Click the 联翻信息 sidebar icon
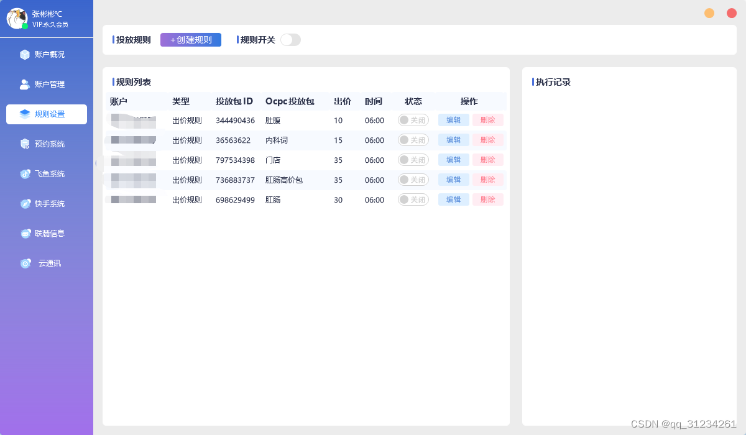Image resolution: width=746 pixels, height=435 pixels. pyautogui.click(x=25, y=234)
